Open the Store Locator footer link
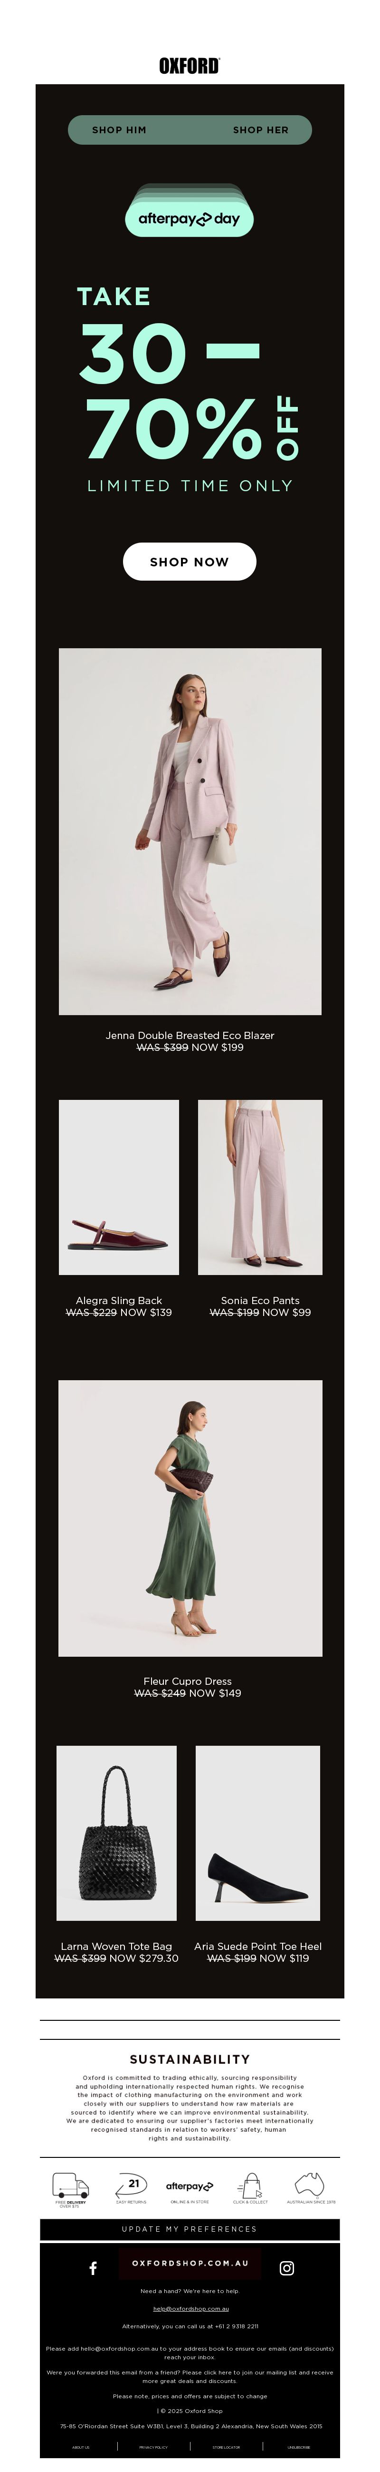380x2472 pixels. pos(226,2447)
